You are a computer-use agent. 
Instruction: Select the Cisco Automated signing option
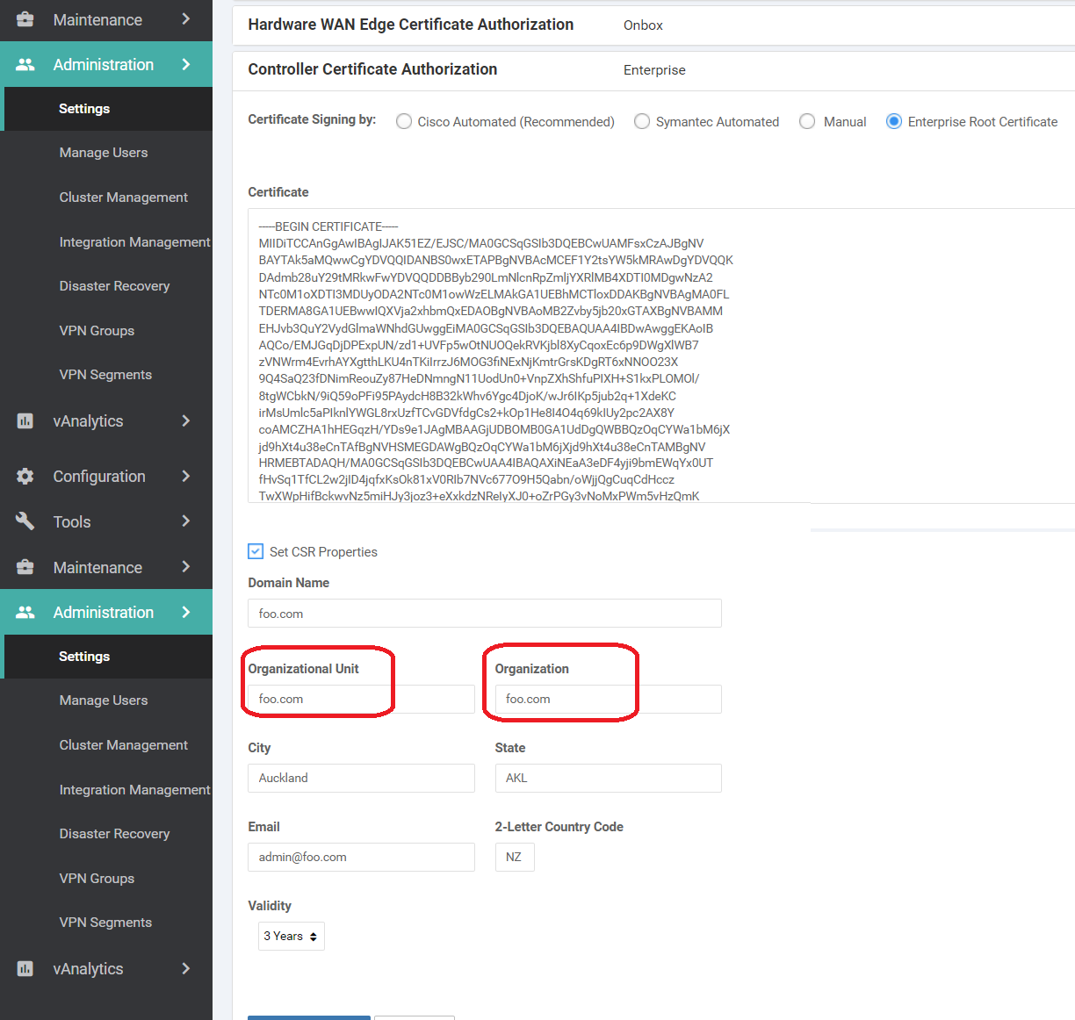tap(403, 121)
